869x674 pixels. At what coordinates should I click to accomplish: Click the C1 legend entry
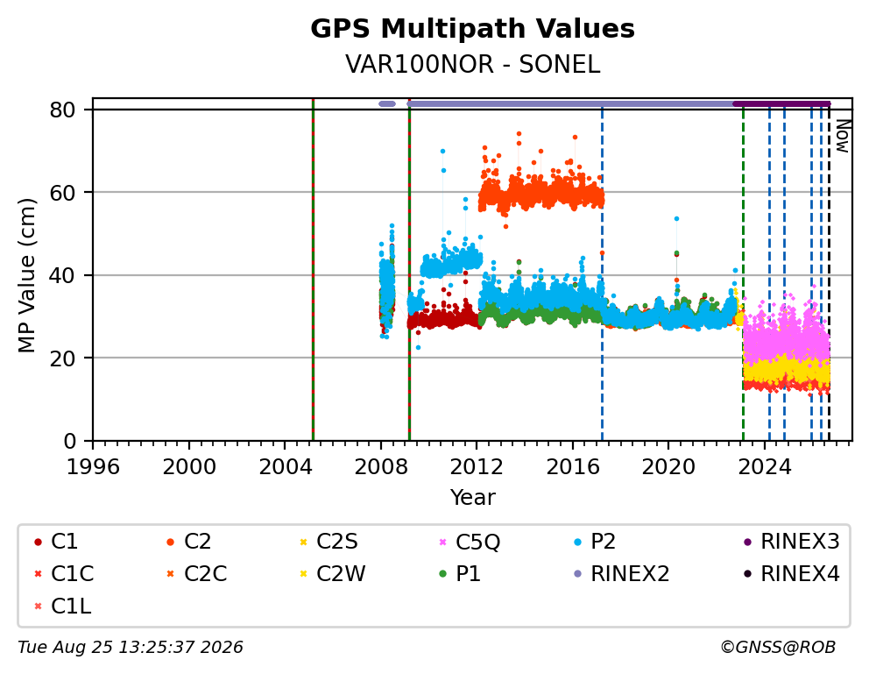pos(56,542)
